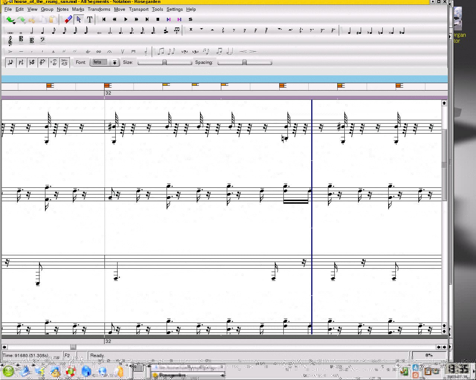Toggle the Select arrow tool
Viewport: 476px width, 380px height.
click(x=79, y=19)
